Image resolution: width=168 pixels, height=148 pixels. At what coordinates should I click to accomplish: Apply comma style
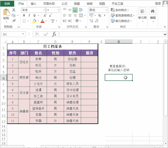coord(104,16)
